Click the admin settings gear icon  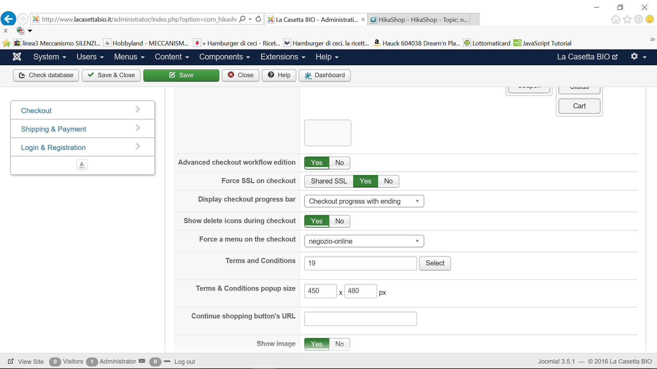(x=634, y=56)
